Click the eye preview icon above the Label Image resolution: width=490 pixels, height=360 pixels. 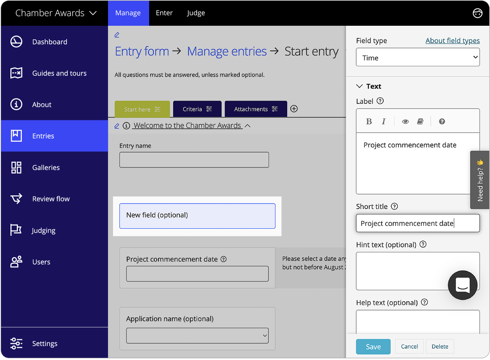point(405,121)
